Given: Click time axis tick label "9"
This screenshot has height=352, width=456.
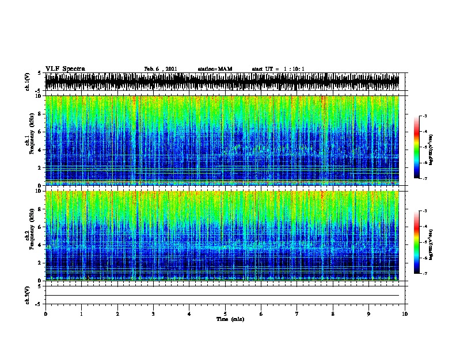Looking at the screenshot, I should click(x=368, y=313).
